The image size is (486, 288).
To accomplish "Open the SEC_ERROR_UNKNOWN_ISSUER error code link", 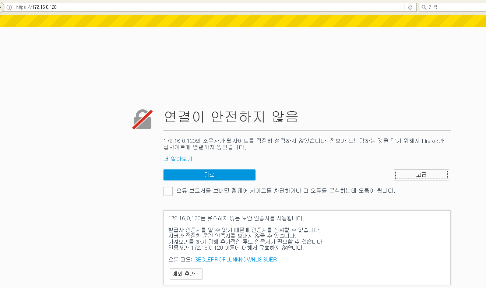I will pyautogui.click(x=236, y=260).
